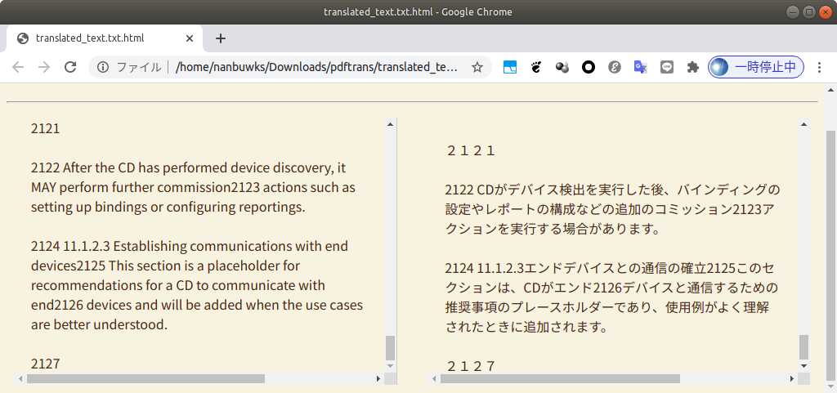Click the 一時停止中 profile button

(x=756, y=67)
